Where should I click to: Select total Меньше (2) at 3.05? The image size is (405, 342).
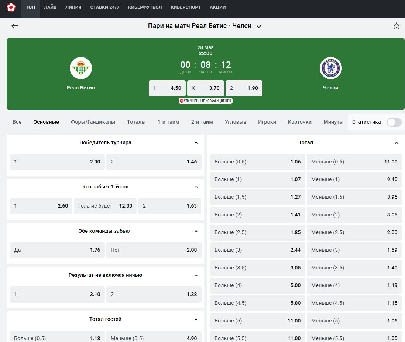[354, 215]
